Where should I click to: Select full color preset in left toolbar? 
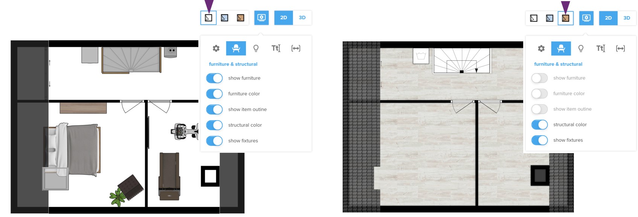(241, 18)
